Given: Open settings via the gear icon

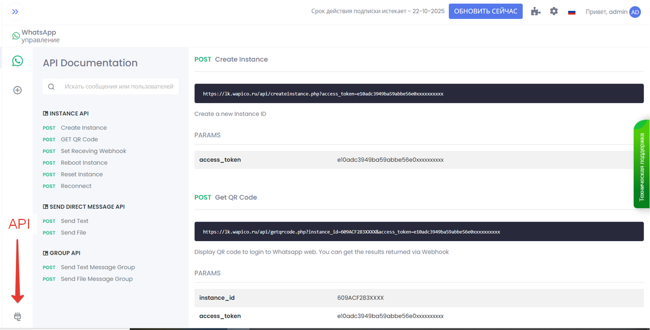Looking at the screenshot, I should click(554, 11).
